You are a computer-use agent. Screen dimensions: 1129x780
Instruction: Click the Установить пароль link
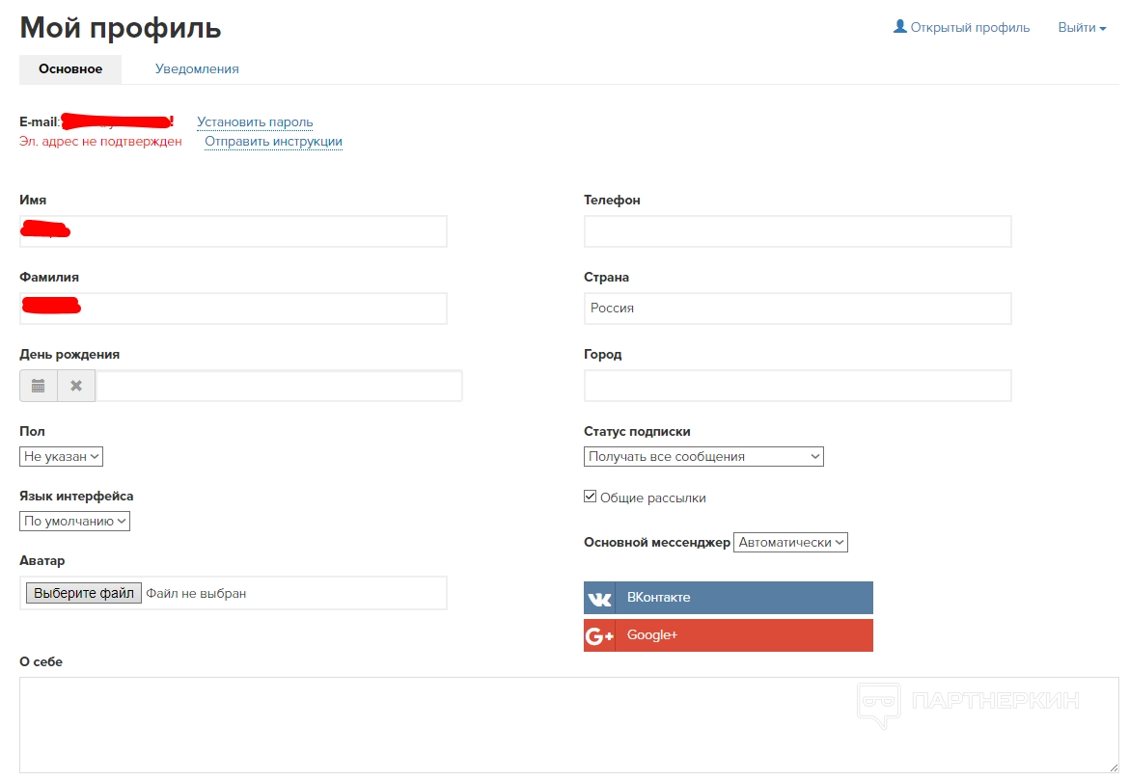(255, 122)
